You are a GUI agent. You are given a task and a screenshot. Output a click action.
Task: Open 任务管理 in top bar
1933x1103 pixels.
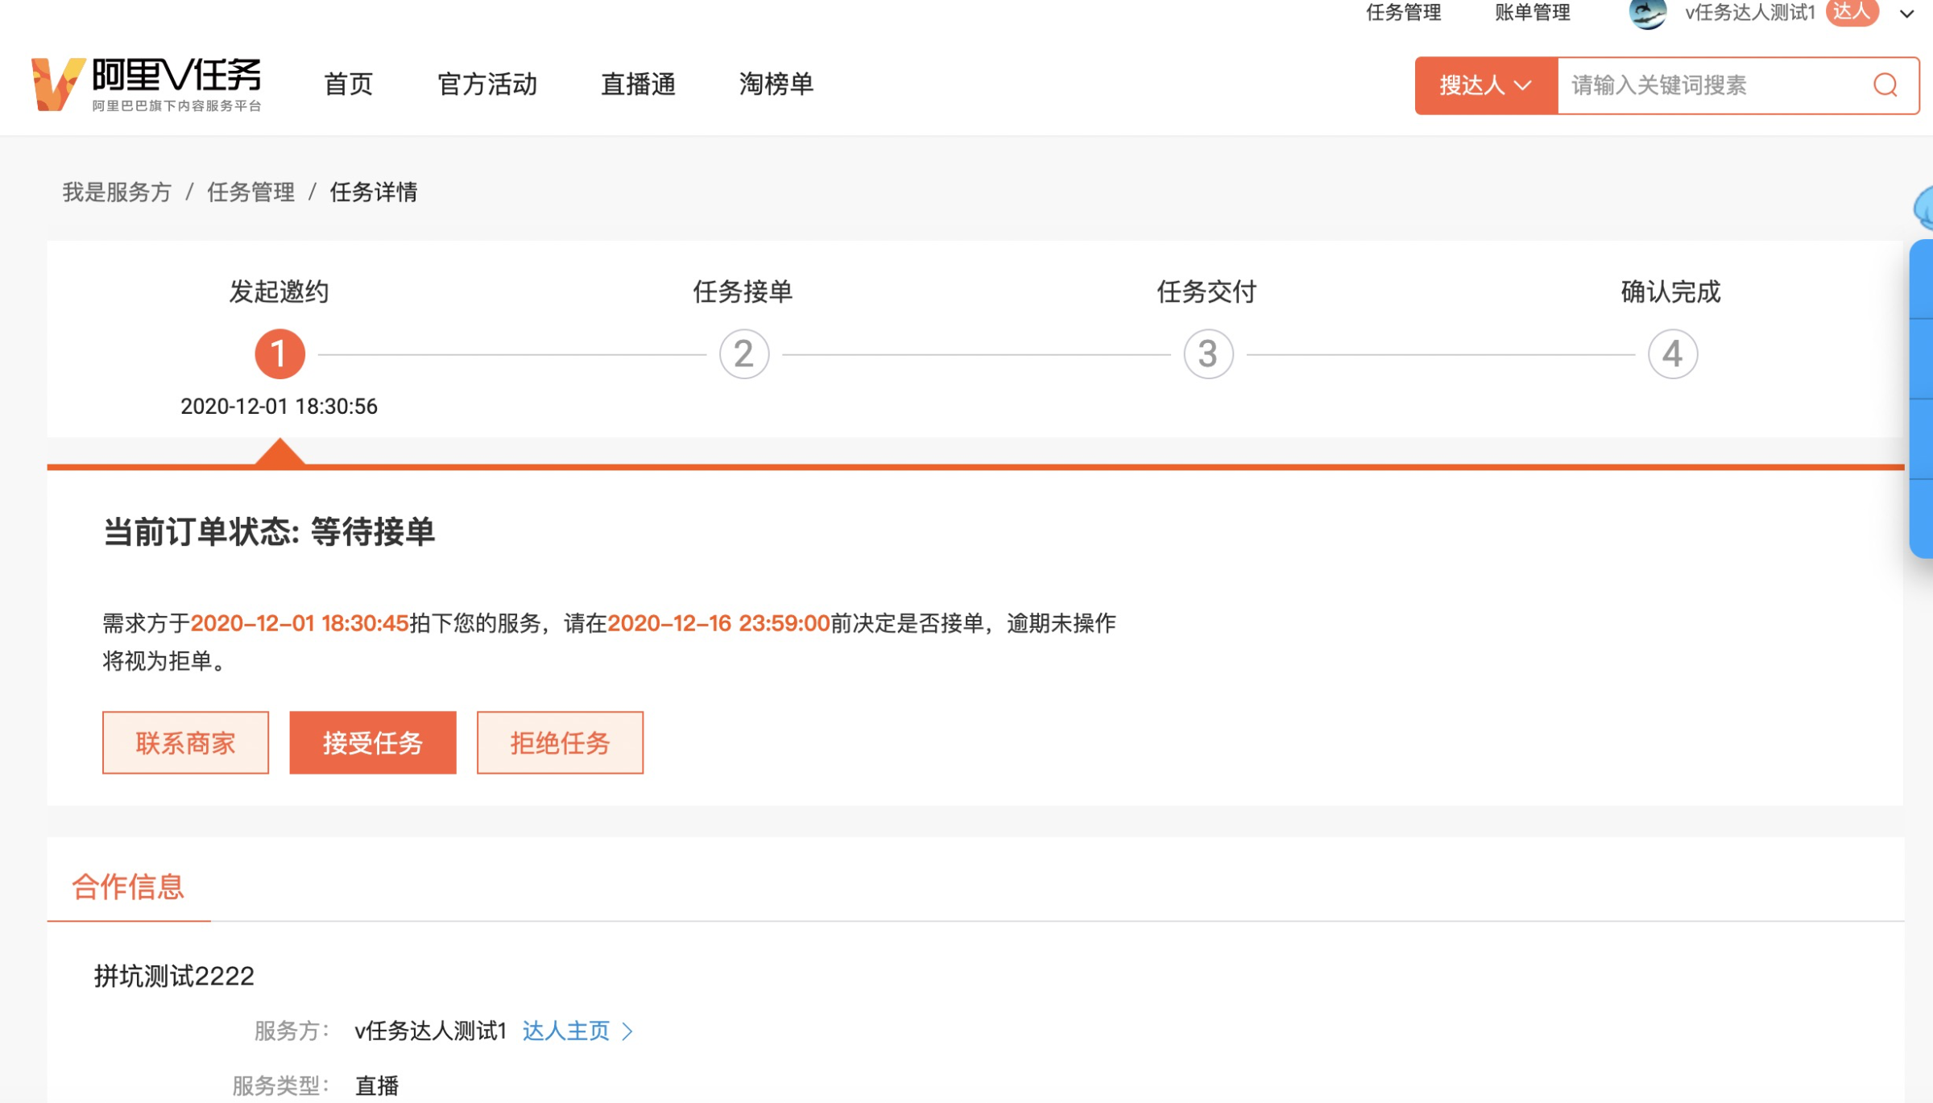1404,12
